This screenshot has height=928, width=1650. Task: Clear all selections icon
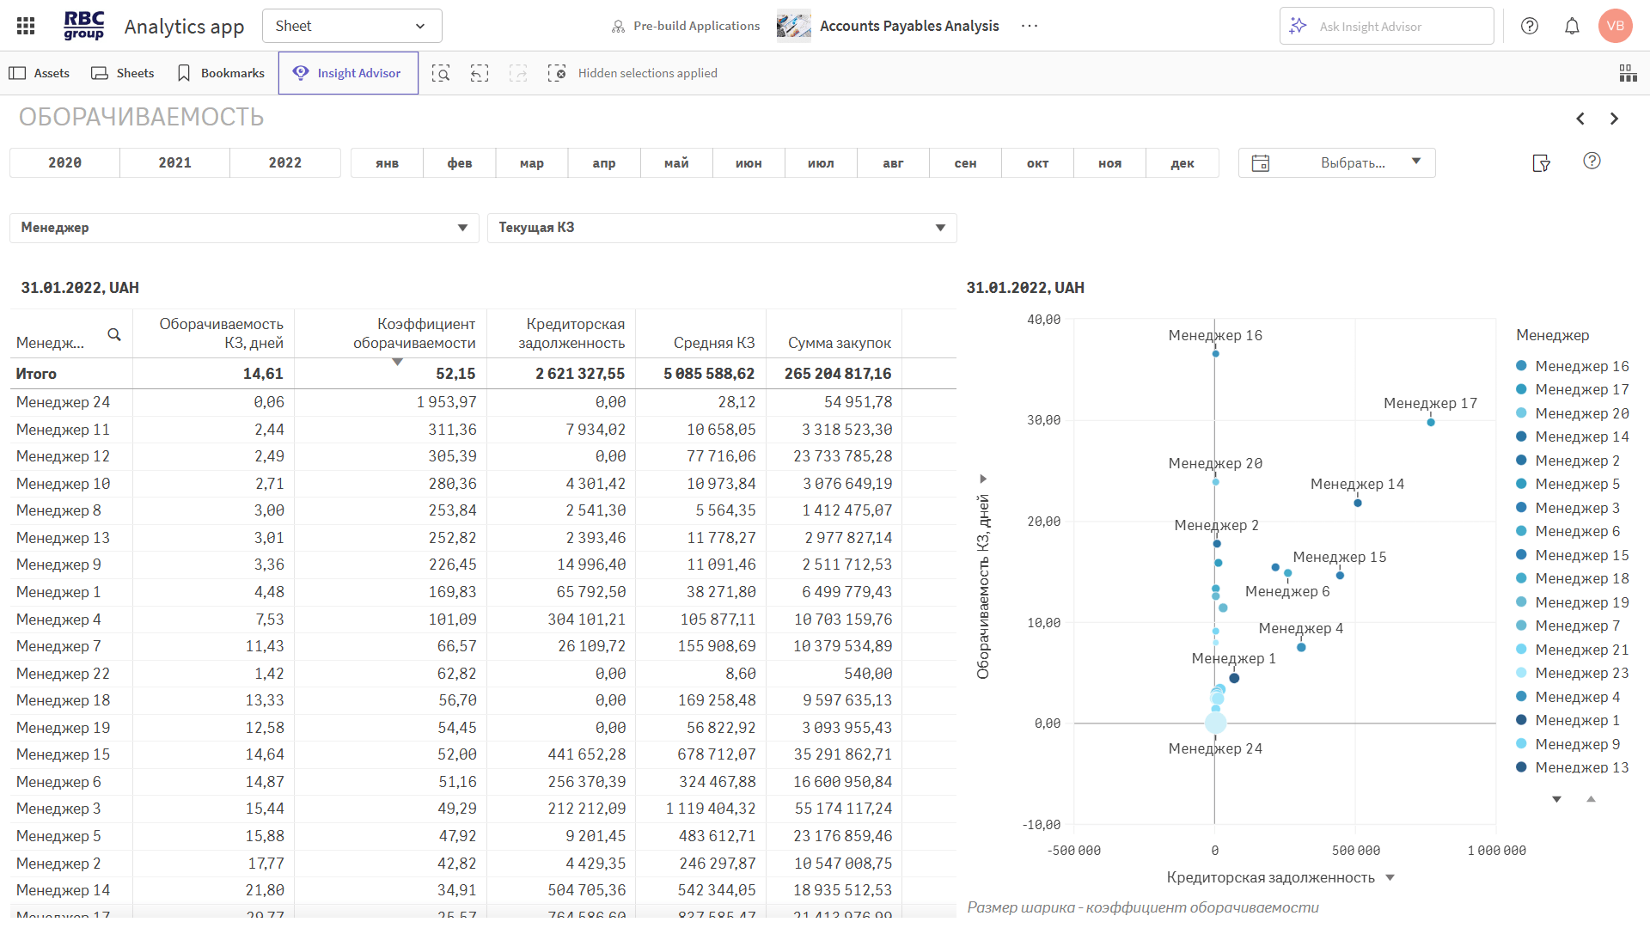[557, 73]
